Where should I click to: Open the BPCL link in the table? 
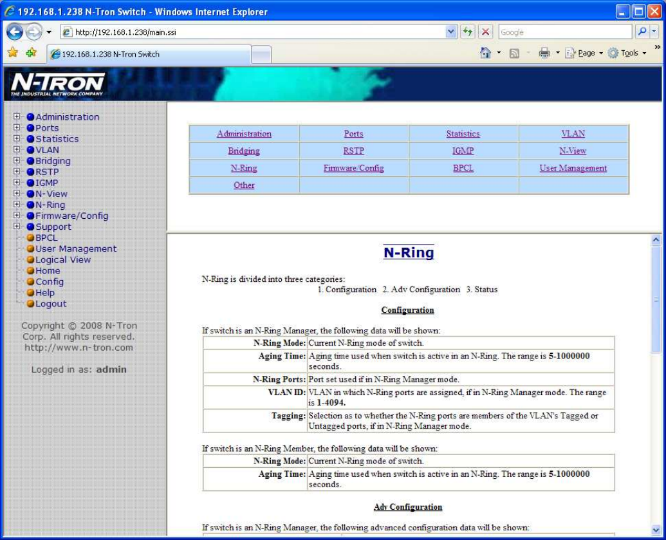463,168
